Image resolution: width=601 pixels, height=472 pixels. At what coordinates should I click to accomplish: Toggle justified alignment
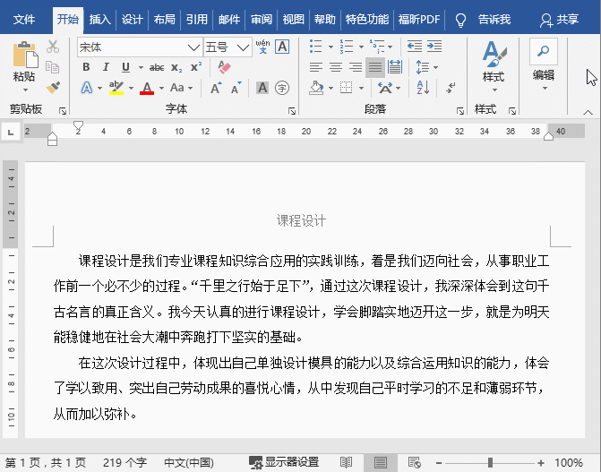pyautogui.click(x=375, y=67)
